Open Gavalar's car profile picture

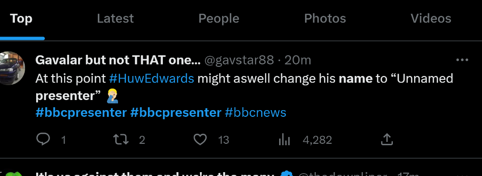[x=11, y=68]
